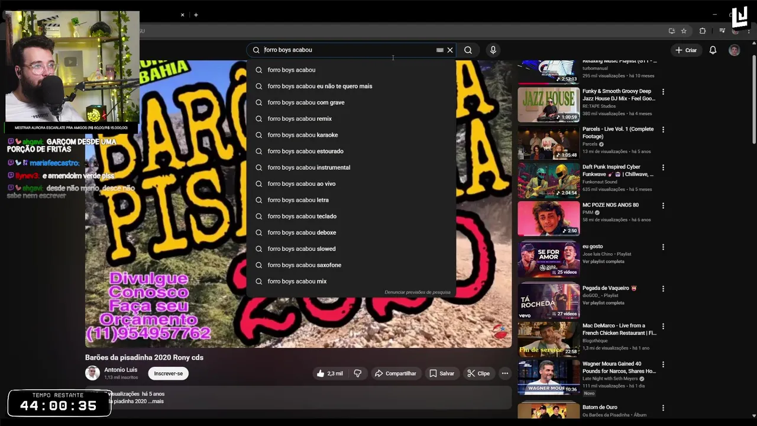
Task: Select suggestion 'forro boys acabou karaoke'
Action: 351,135
